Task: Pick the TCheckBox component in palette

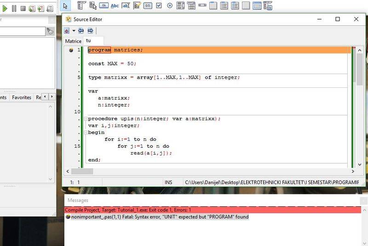Action: [x=159, y=6]
